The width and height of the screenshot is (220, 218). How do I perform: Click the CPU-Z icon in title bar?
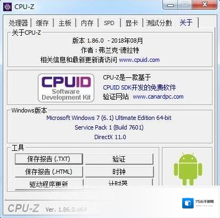pos(7,7)
